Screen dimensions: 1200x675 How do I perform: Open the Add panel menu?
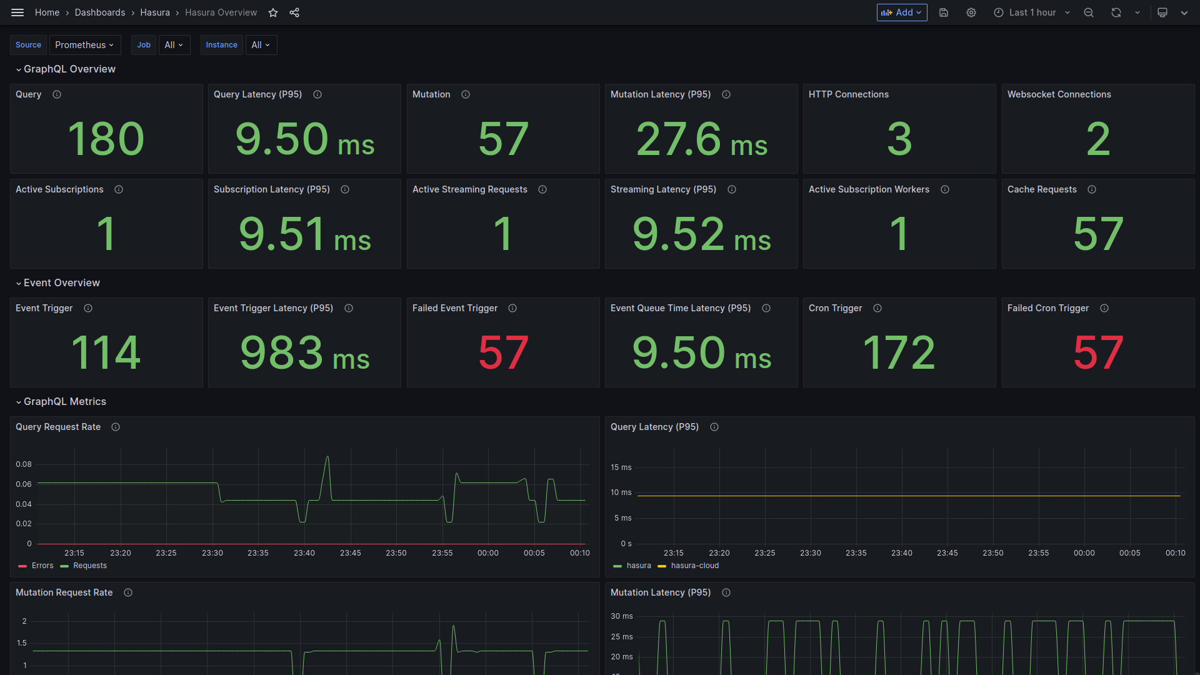click(901, 12)
